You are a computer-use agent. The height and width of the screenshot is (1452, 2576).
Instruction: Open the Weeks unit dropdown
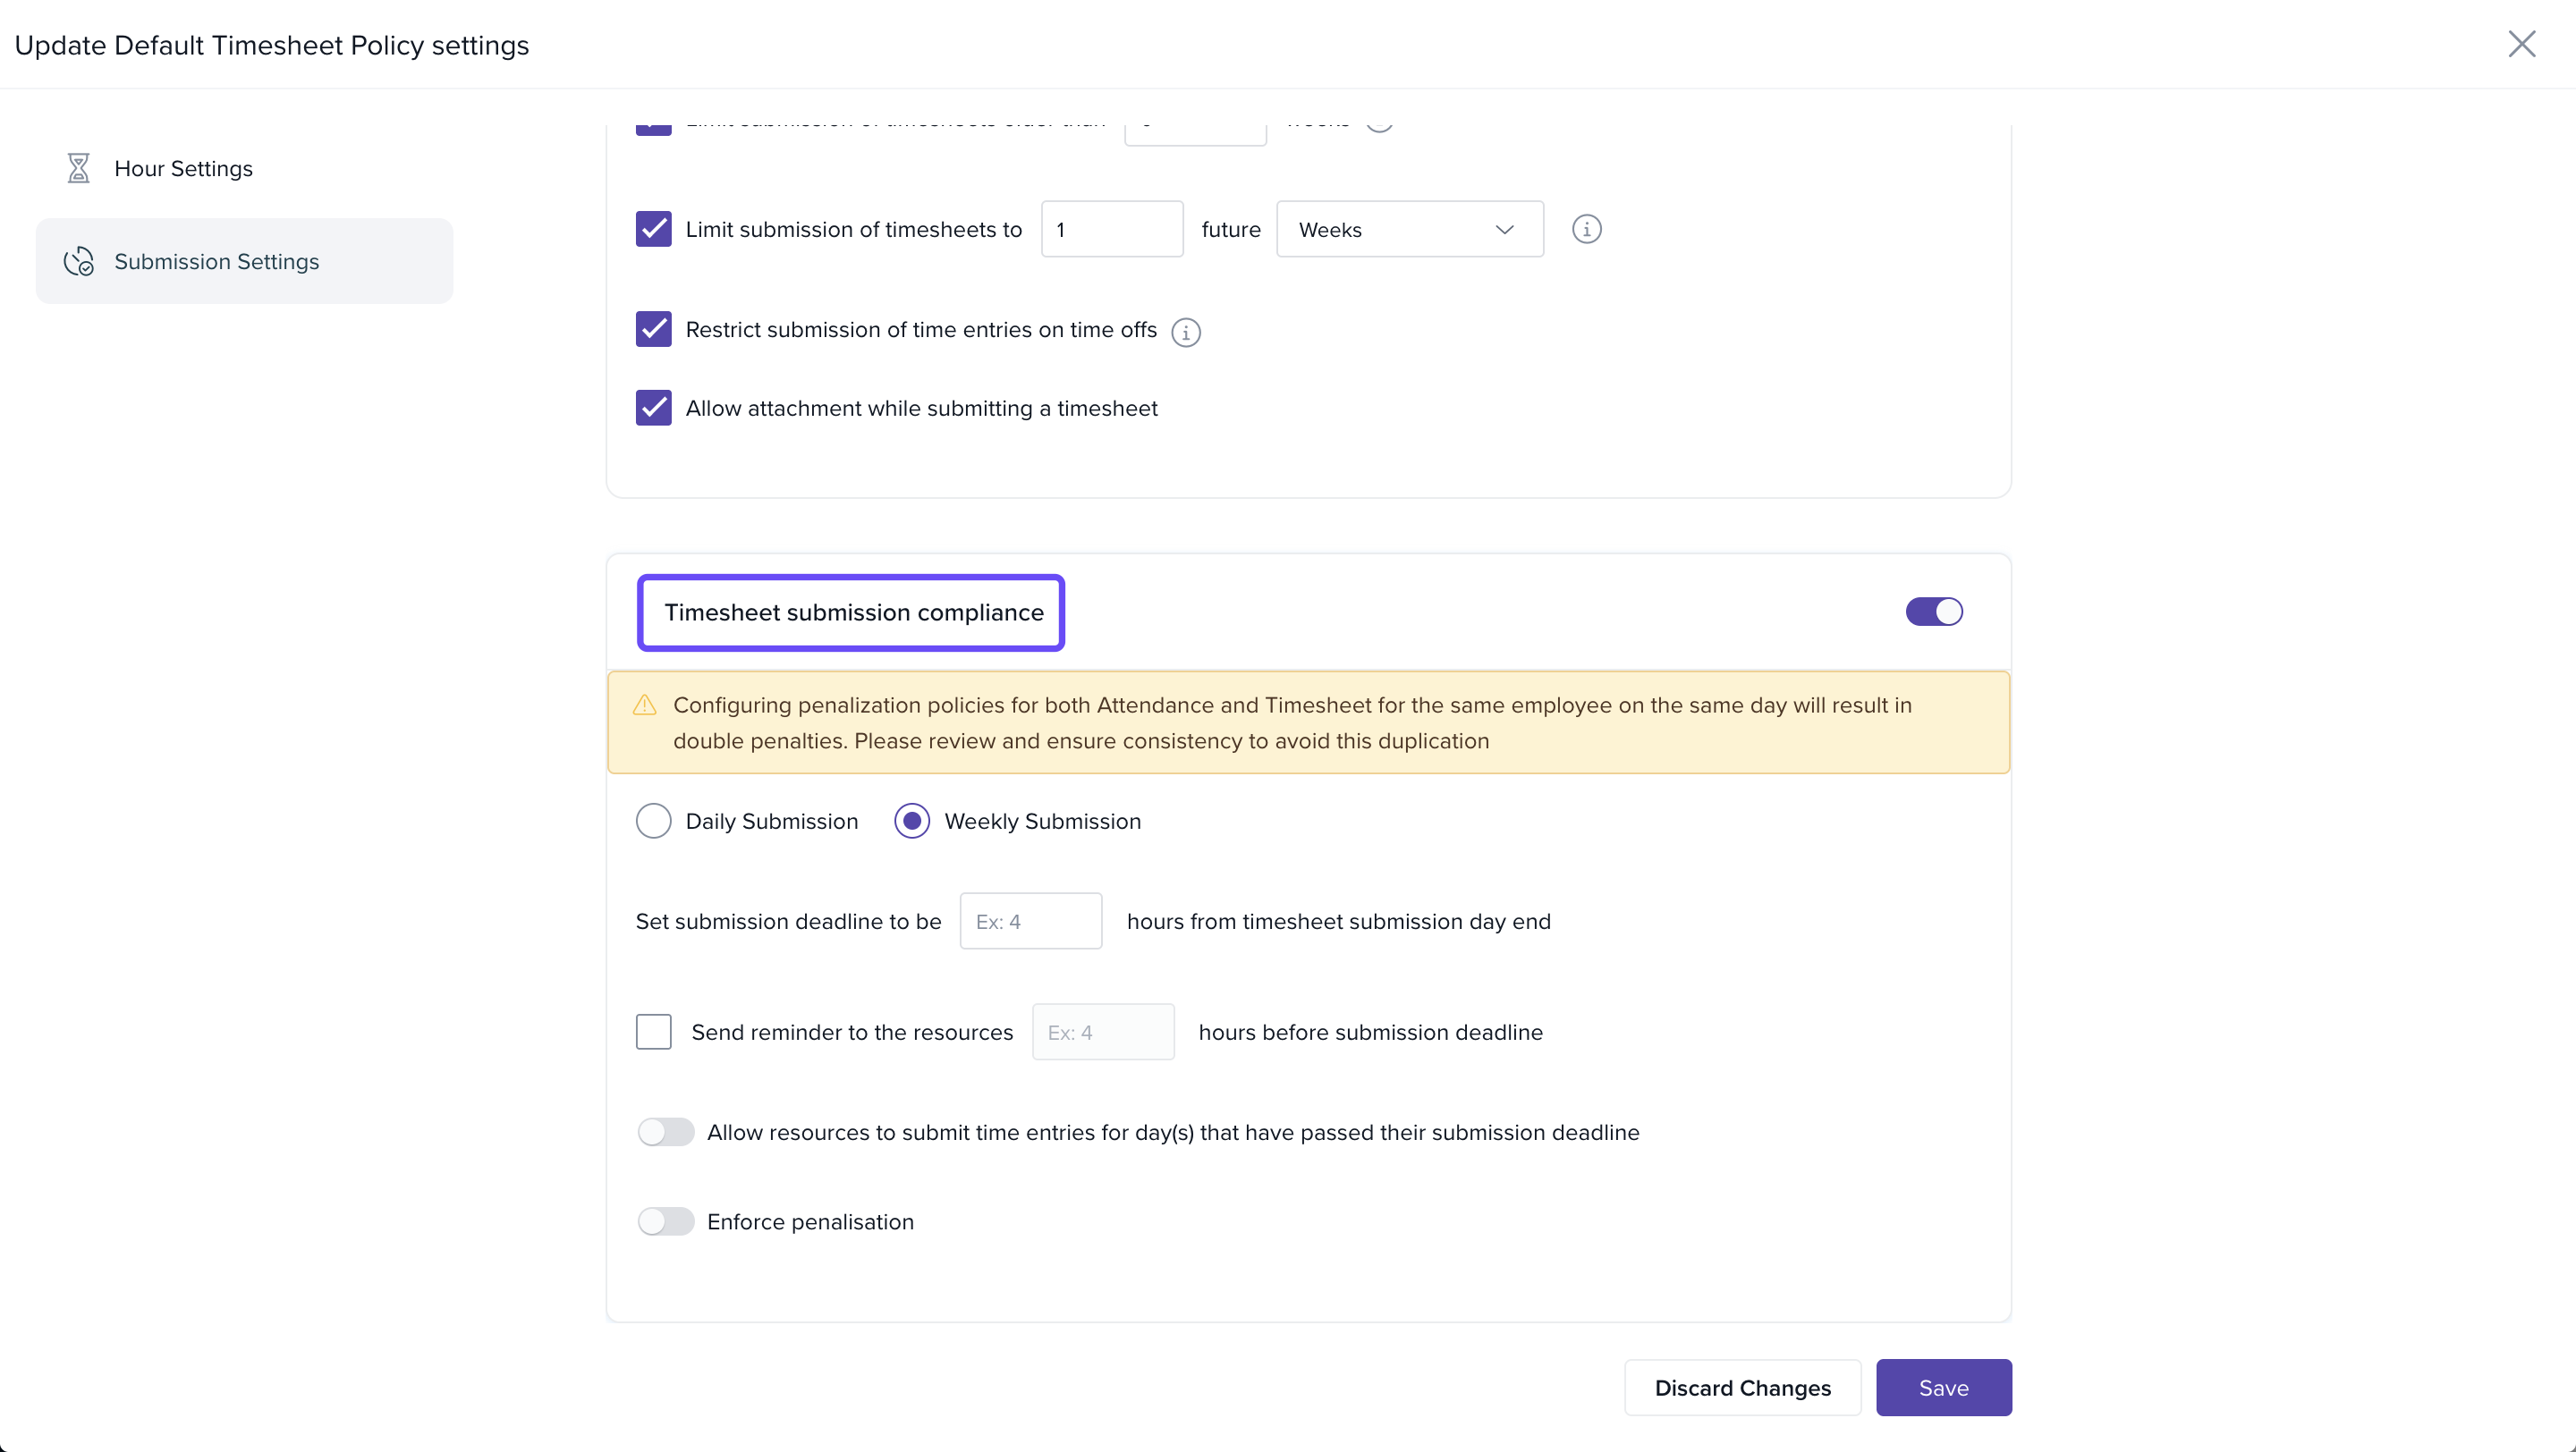pyautogui.click(x=1409, y=229)
